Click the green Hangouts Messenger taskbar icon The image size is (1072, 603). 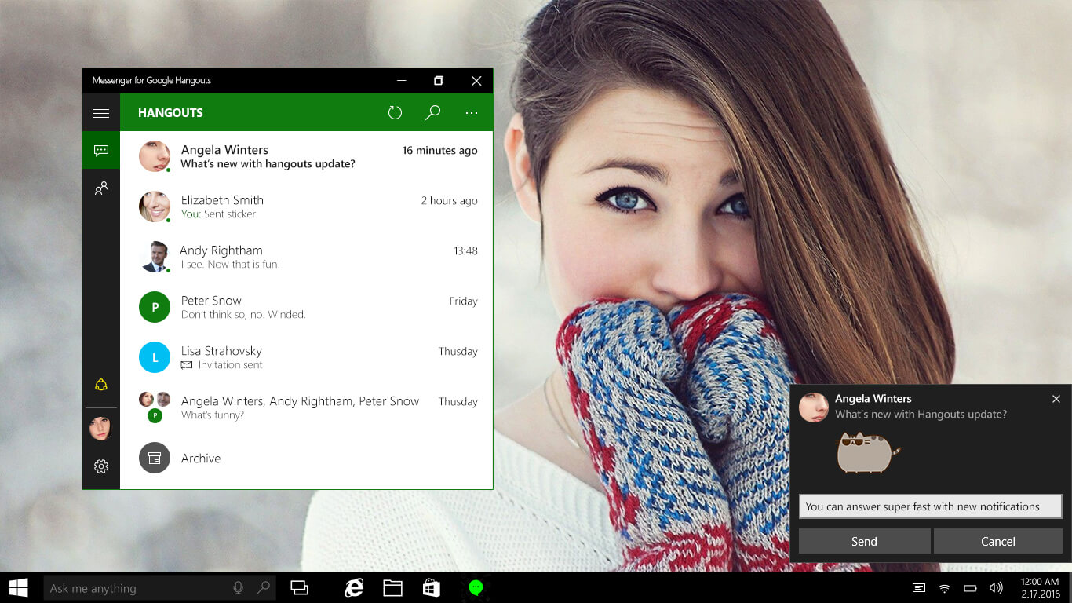coord(475,587)
